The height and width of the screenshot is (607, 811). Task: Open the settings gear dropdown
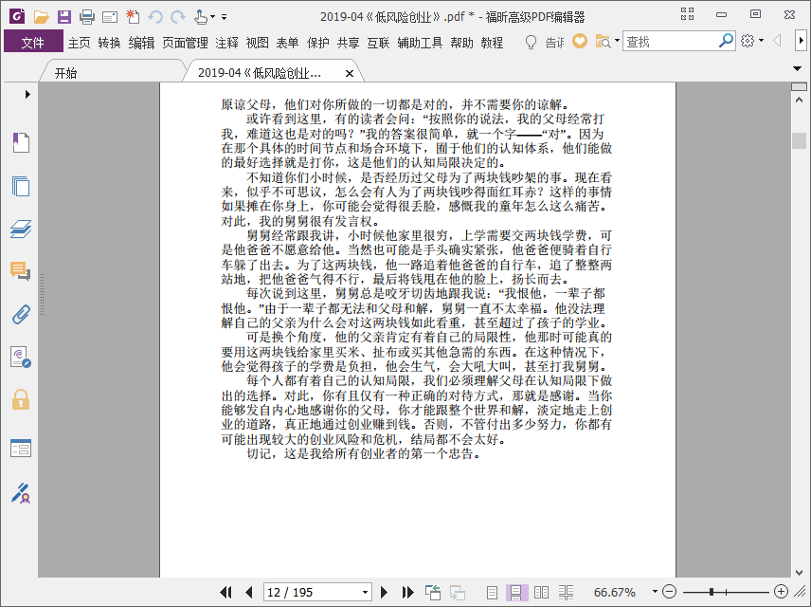click(x=751, y=41)
